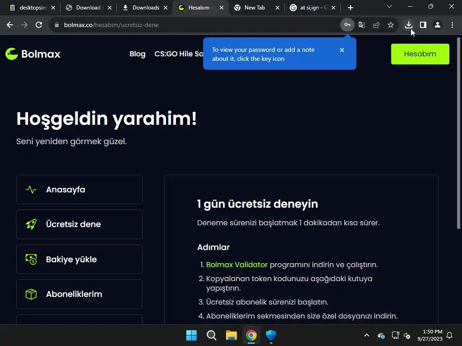This screenshot has height=346, width=462.
Task: Open Windows taskbar search
Action: click(x=211, y=335)
